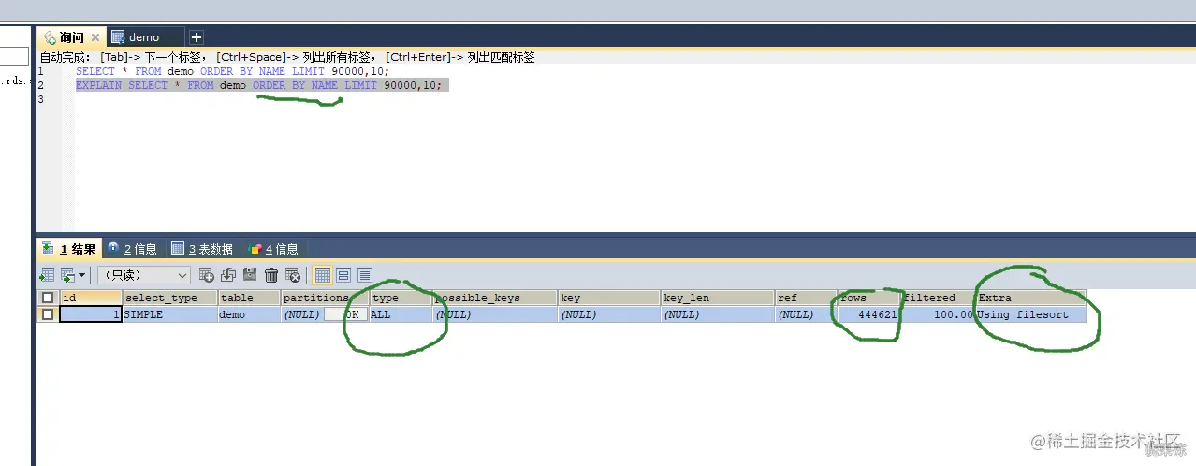This screenshot has height=466, width=1196.
Task: Select the 444621 rows cell
Action: point(868,314)
